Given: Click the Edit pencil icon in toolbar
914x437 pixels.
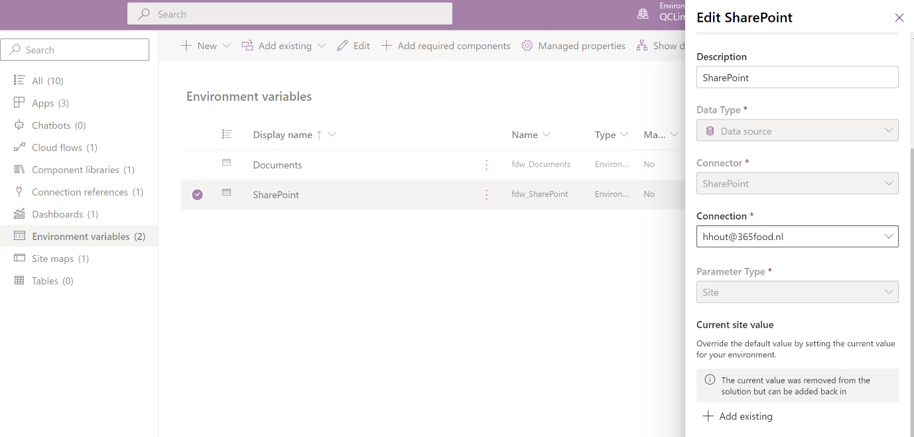Looking at the screenshot, I should point(342,46).
